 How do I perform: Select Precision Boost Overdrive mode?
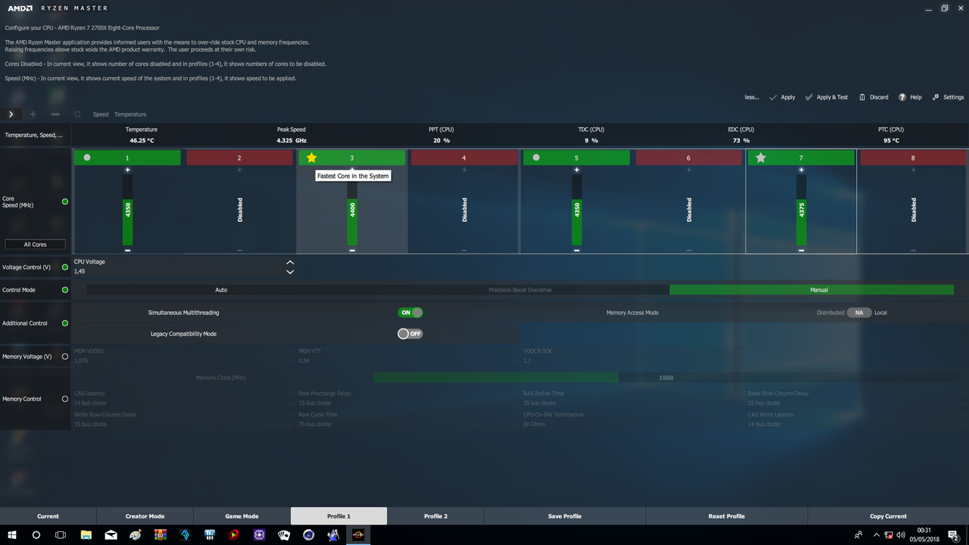[x=519, y=290]
